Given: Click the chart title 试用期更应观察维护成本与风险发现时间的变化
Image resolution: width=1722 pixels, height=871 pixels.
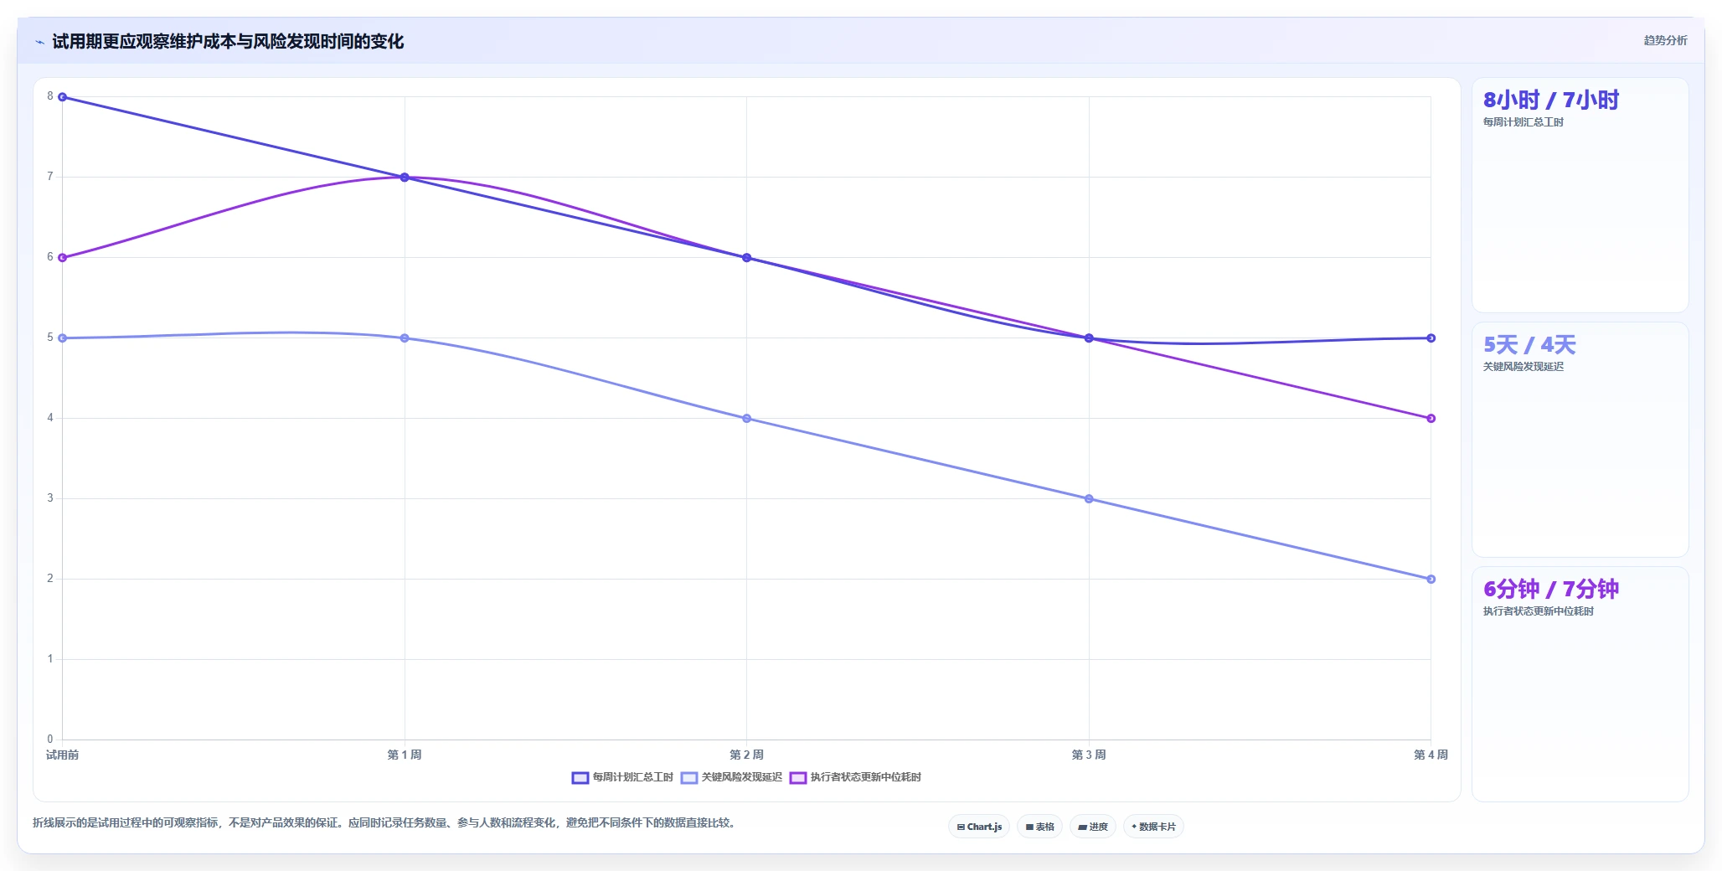Looking at the screenshot, I should pos(228,42).
